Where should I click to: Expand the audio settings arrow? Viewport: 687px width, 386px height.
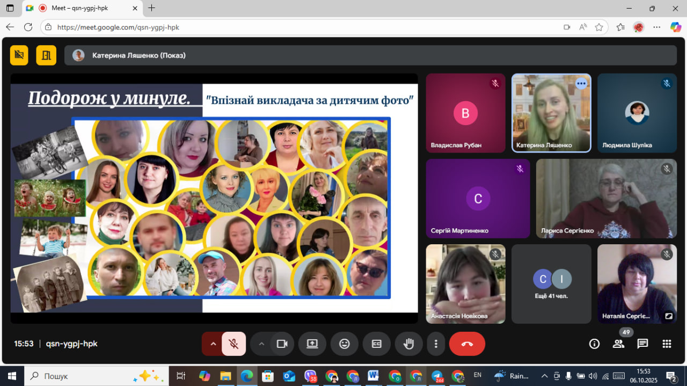(213, 344)
